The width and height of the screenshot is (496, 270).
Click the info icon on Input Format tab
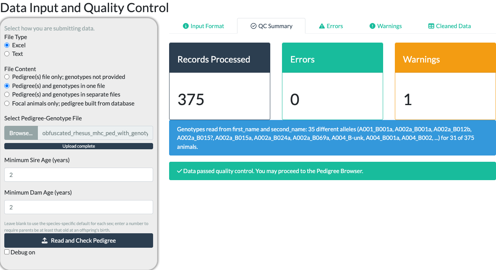[186, 26]
